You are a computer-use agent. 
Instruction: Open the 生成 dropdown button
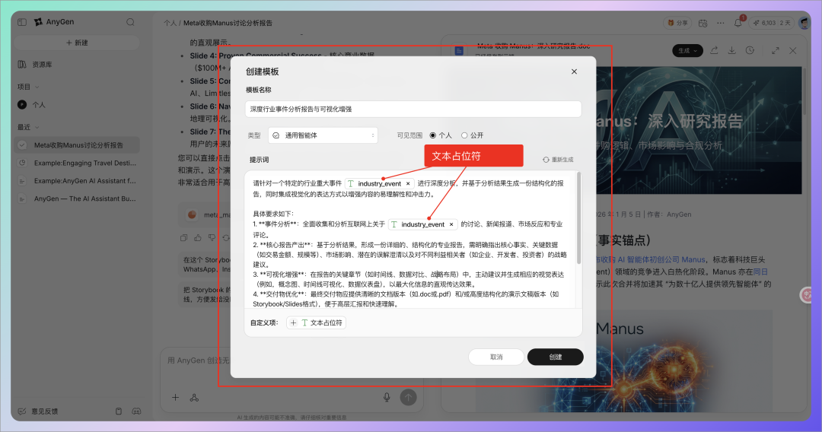(x=688, y=51)
